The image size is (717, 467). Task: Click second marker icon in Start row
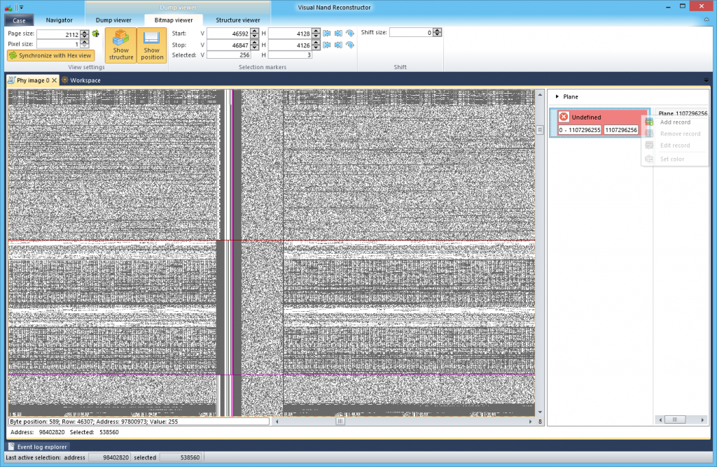point(338,34)
